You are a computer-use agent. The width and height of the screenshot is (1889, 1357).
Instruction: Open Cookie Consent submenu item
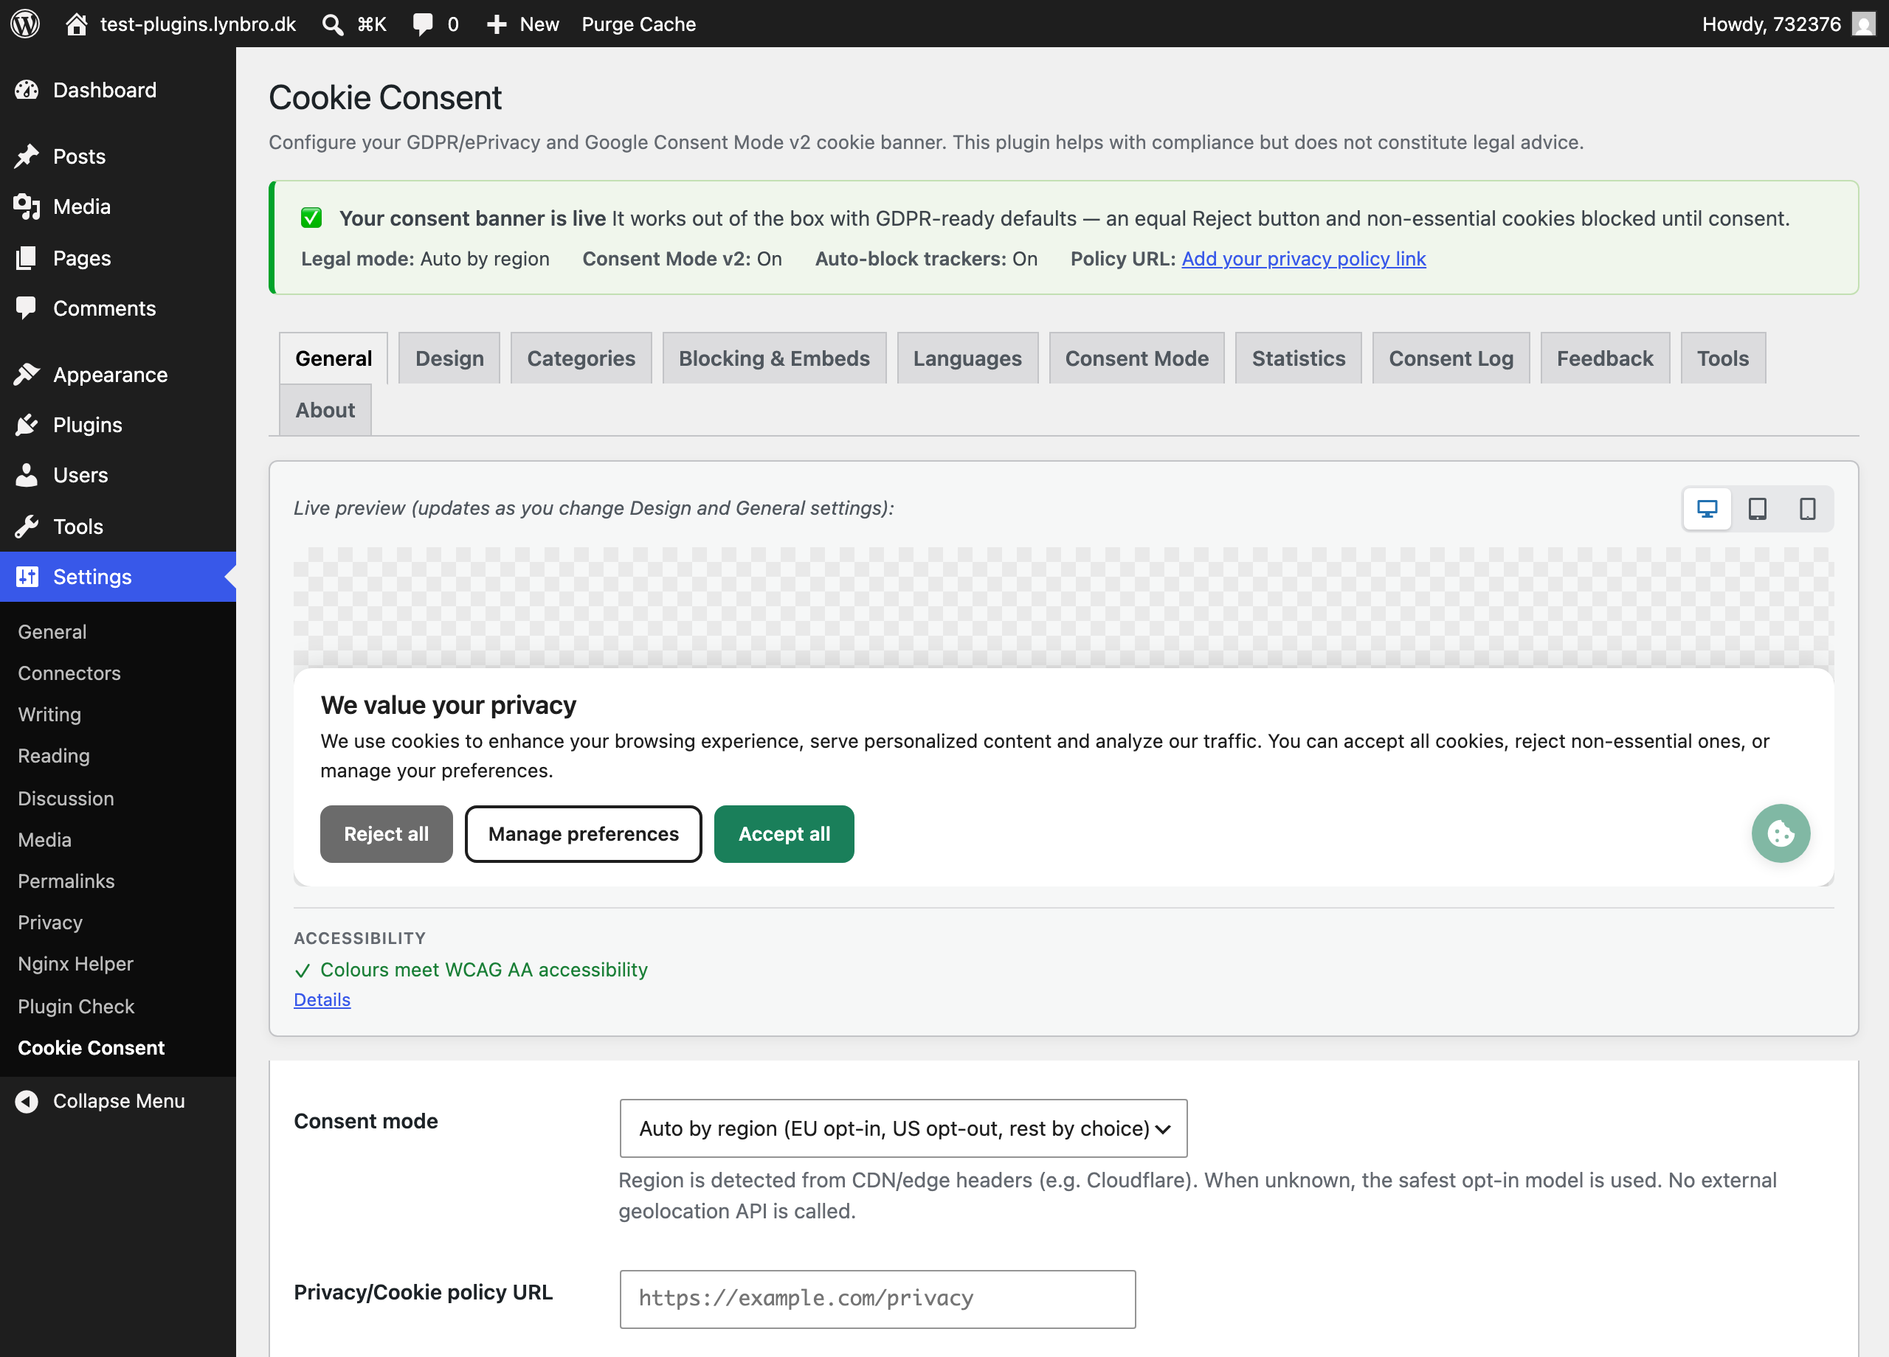[91, 1047]
